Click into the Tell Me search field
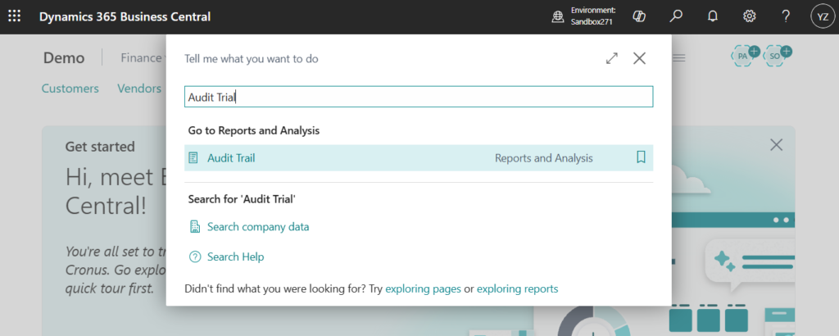The width and height of the screenshot is (839, 336). tap(418, 97)
